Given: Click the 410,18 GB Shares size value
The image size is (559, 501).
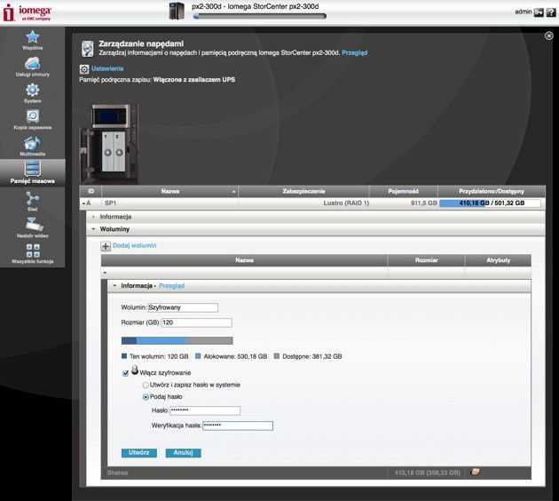Looking at the screenshot, I should point(428,473).
